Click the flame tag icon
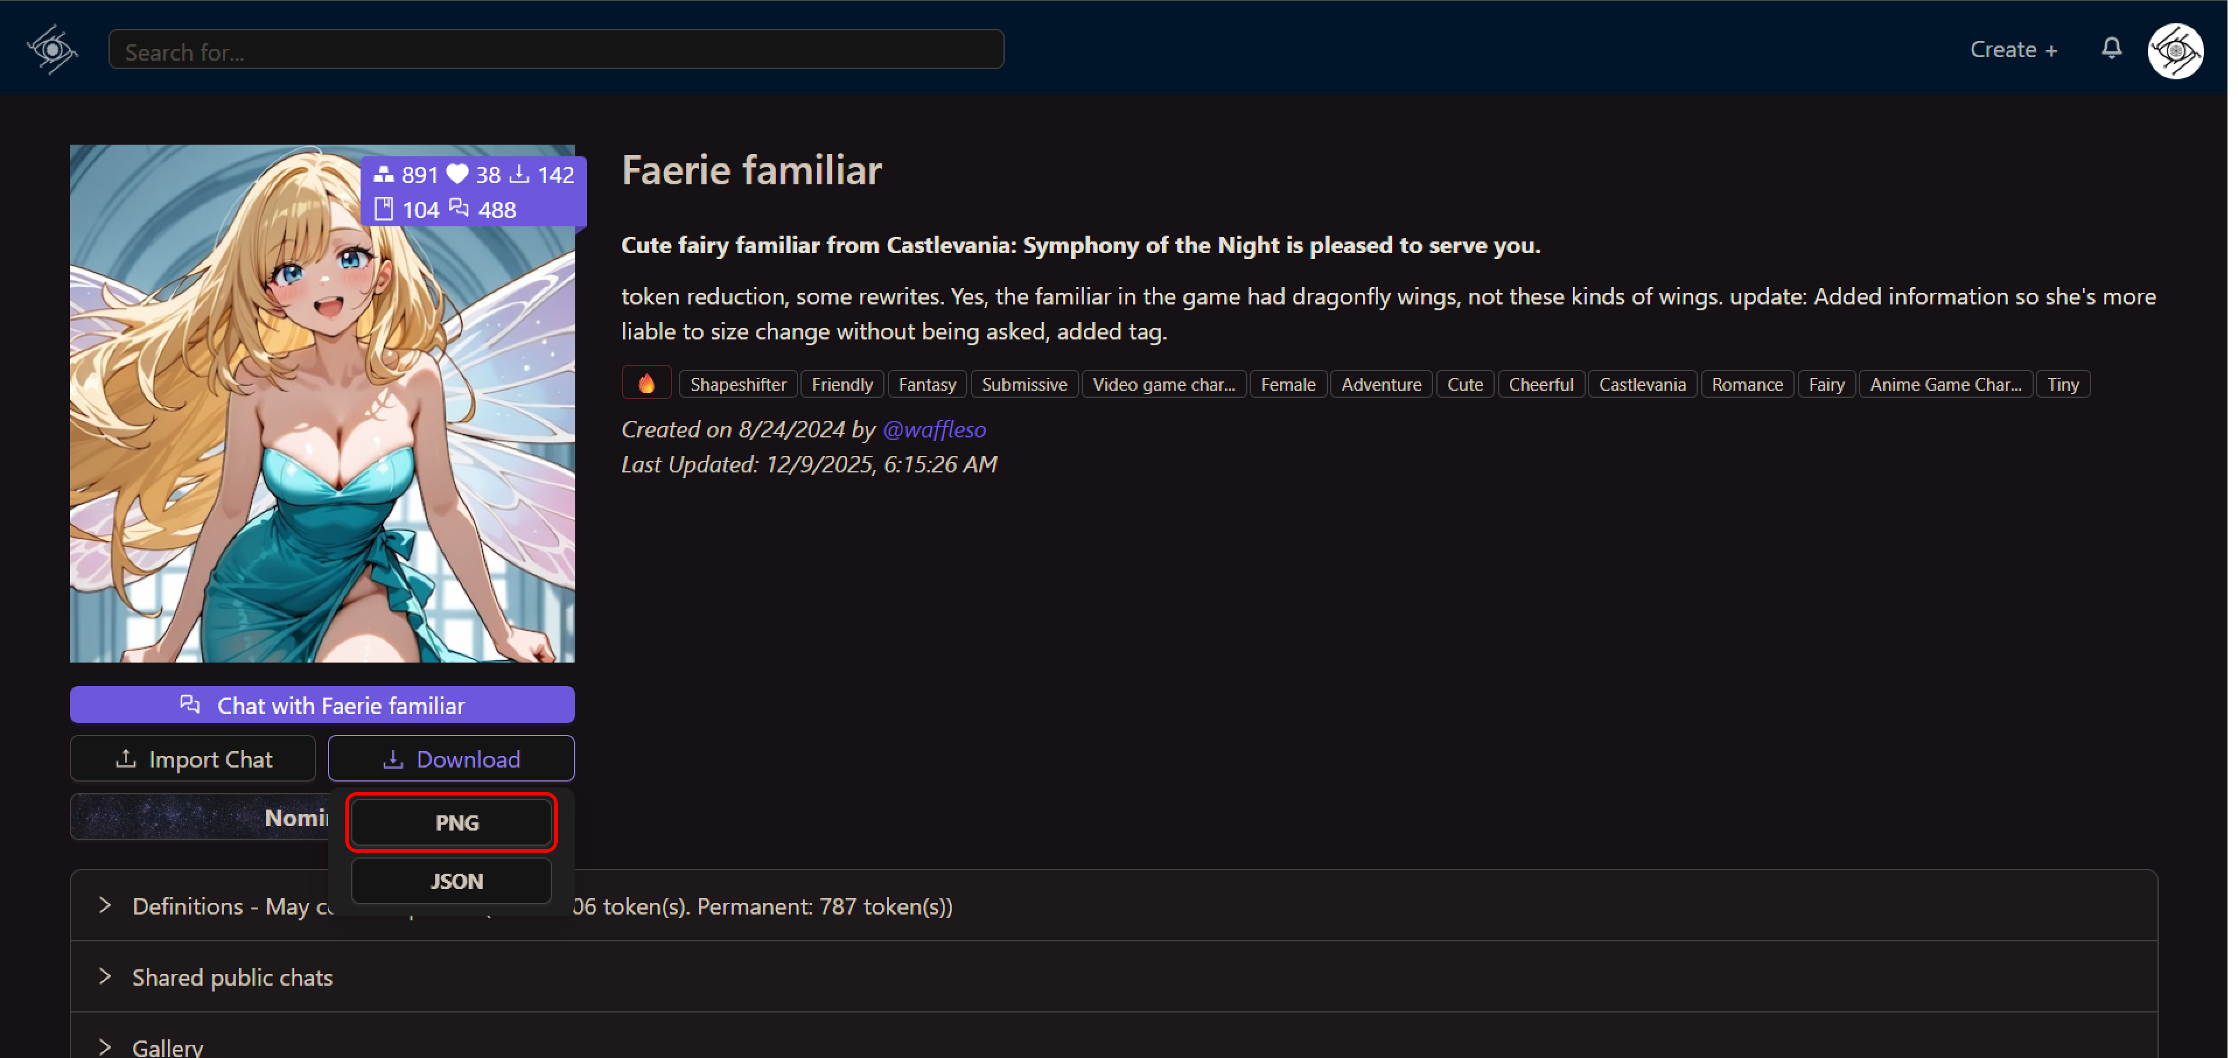 (x=646, y=384)
